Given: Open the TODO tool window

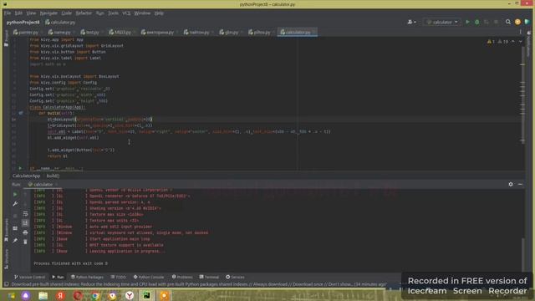Looking at the screenshot, I should pyautogui.click(x=119, y=277).
